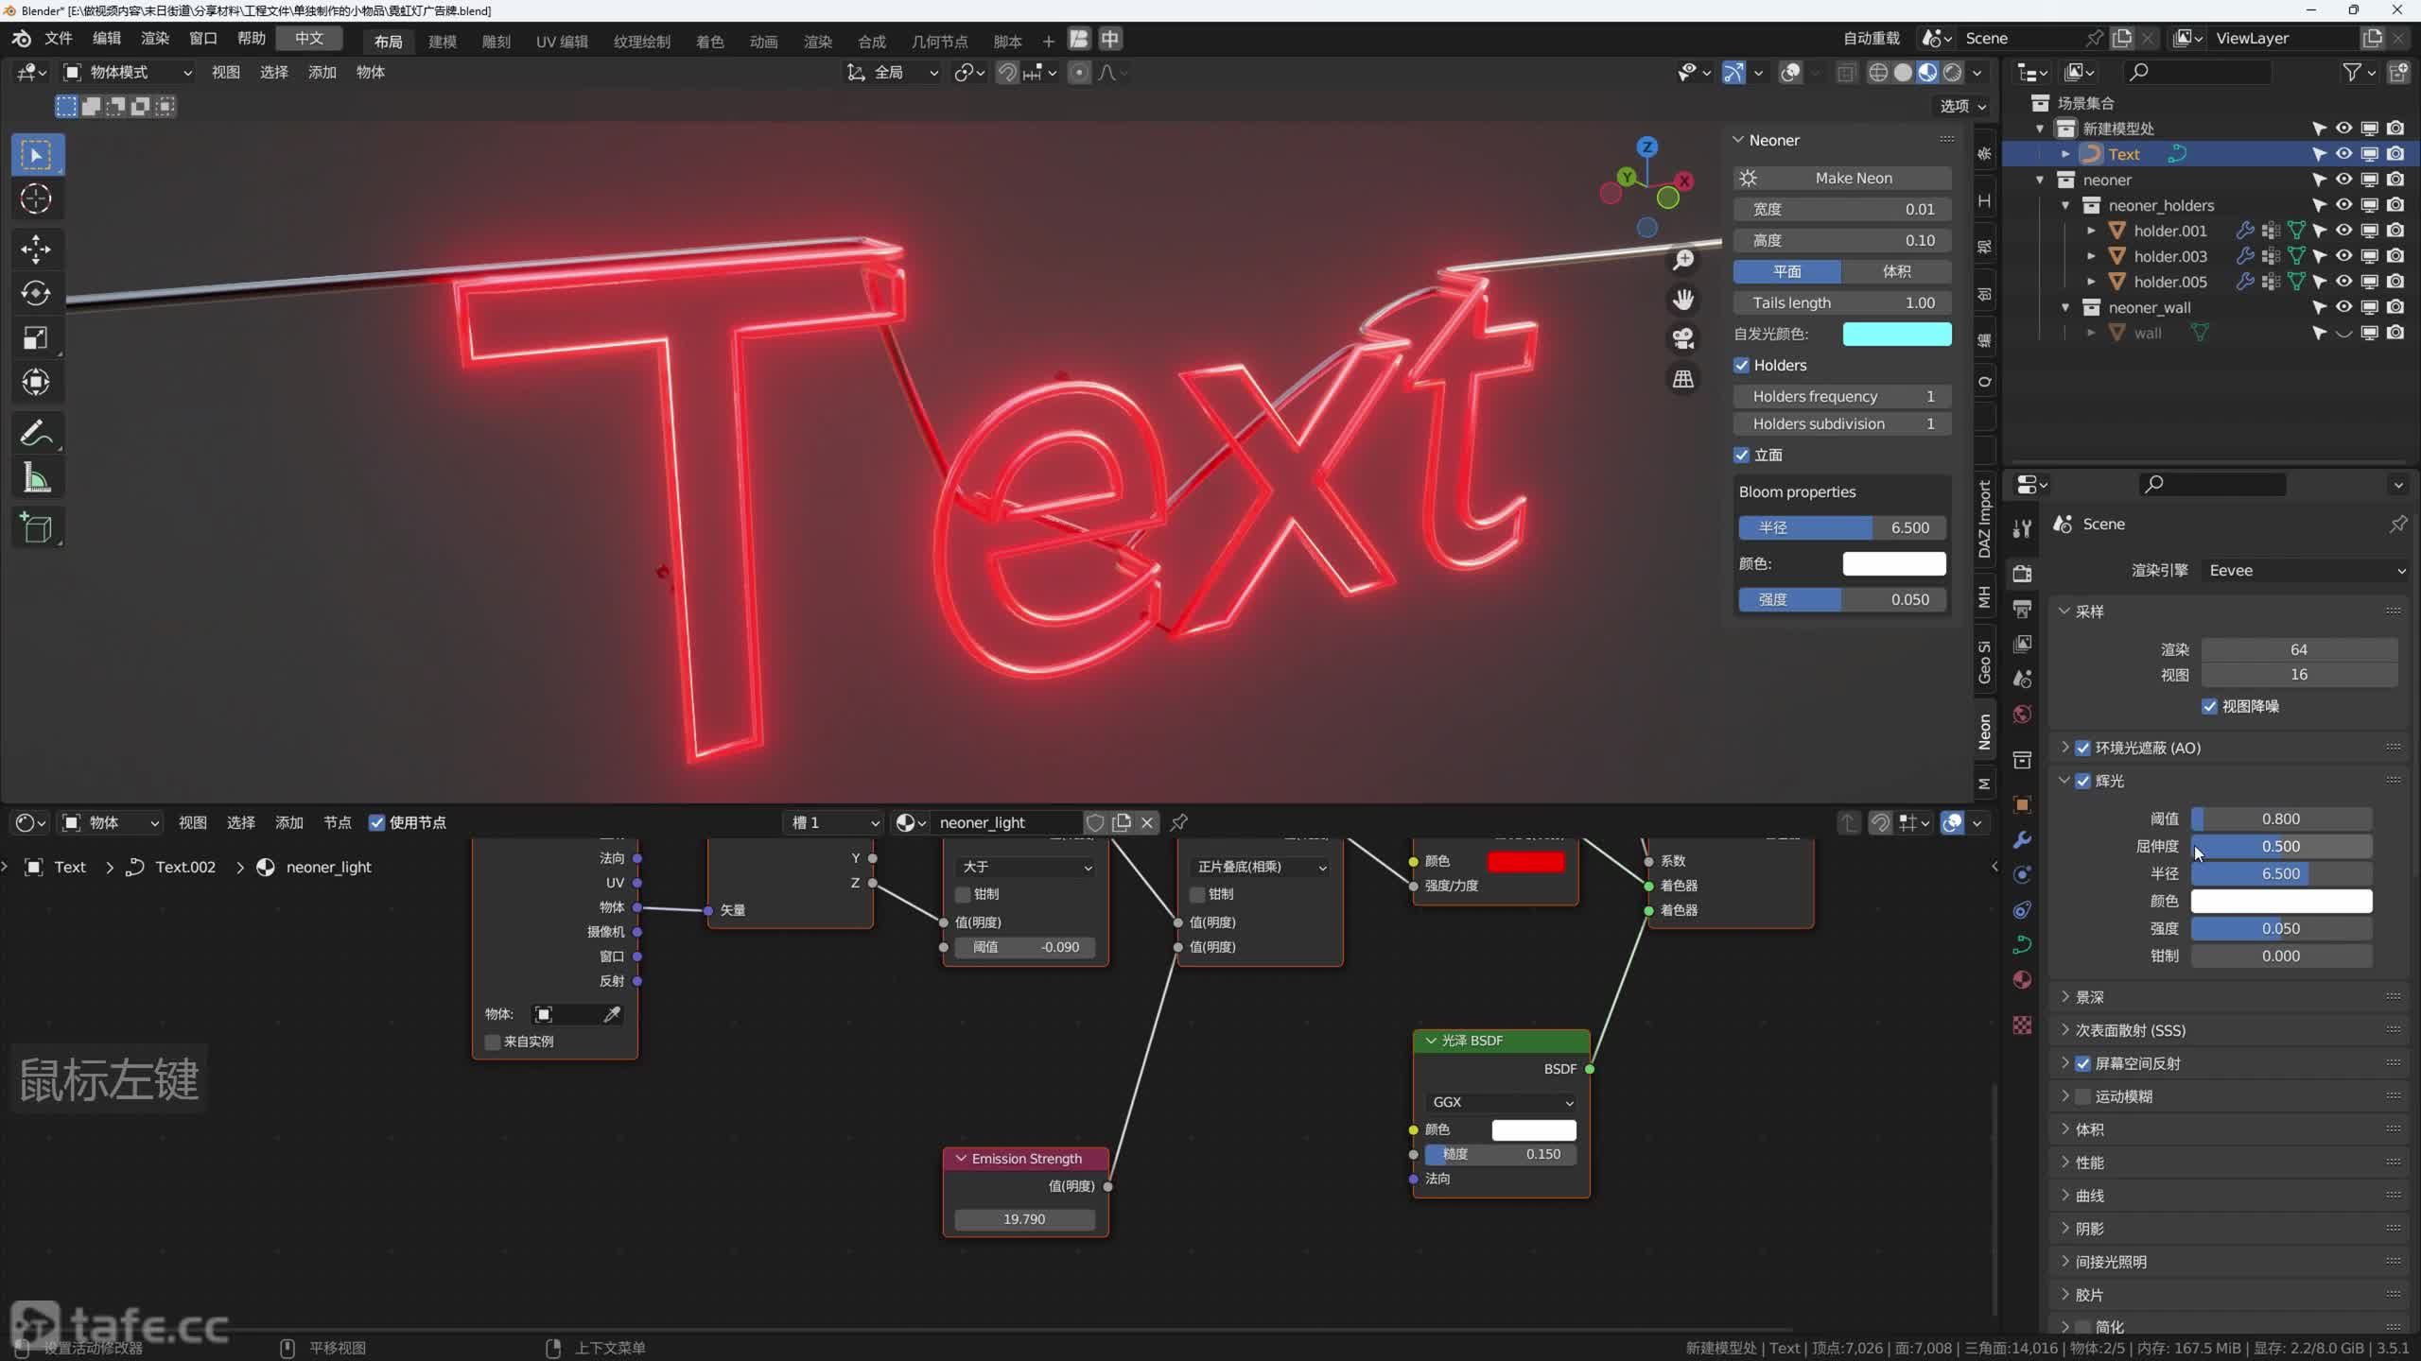
Task: Select the Measure ruler tool
Action: (x=36, y=478)
